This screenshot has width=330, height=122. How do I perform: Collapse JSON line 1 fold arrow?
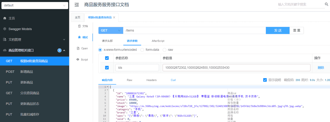click(x=108, y=87)
